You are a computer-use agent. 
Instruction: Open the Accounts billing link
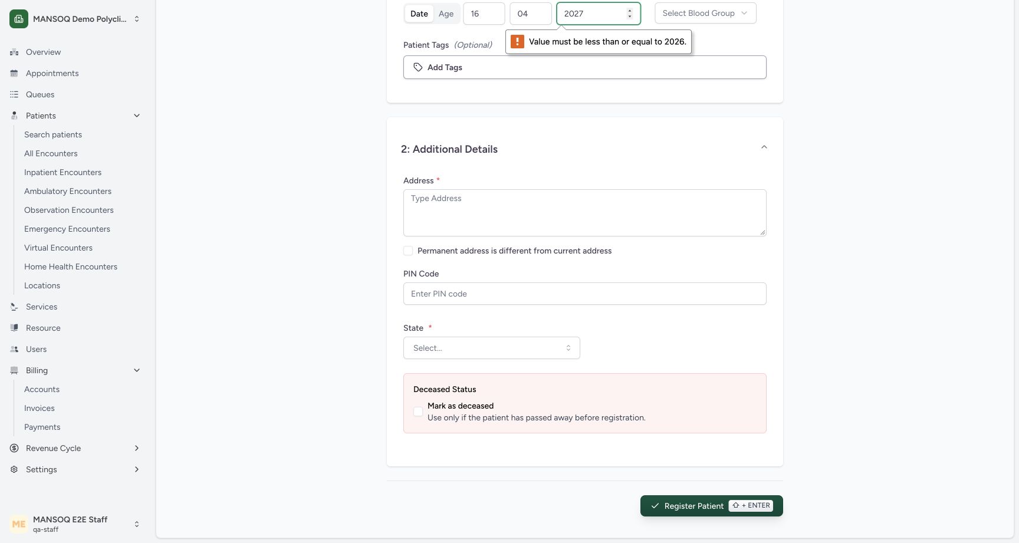[42, 389]
